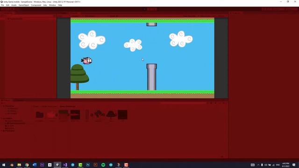Select the Project panel tab

click(x=6, y=100)
